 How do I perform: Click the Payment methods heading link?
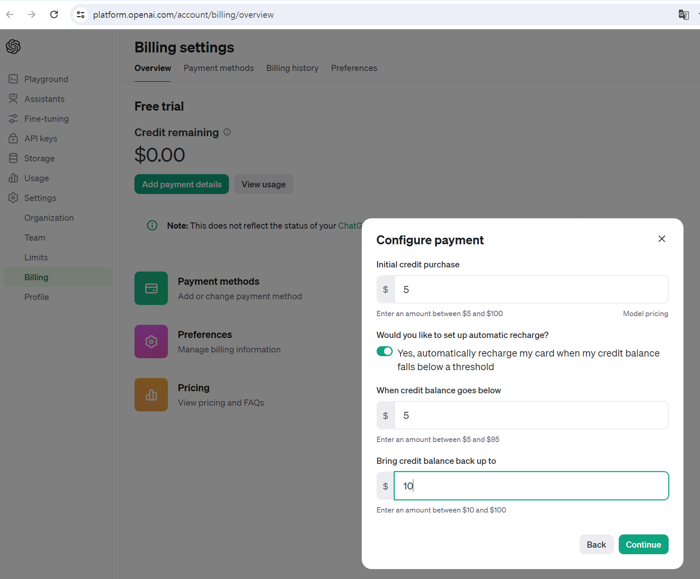pyautogui.click(x=219, y=281)
